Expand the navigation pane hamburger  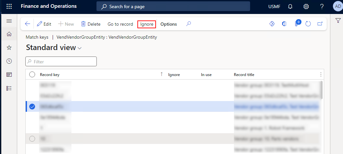coord(9,21)
